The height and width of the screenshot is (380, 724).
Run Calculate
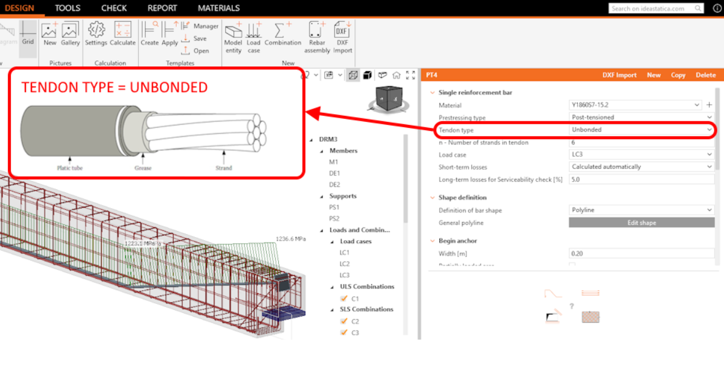[122, 34]
